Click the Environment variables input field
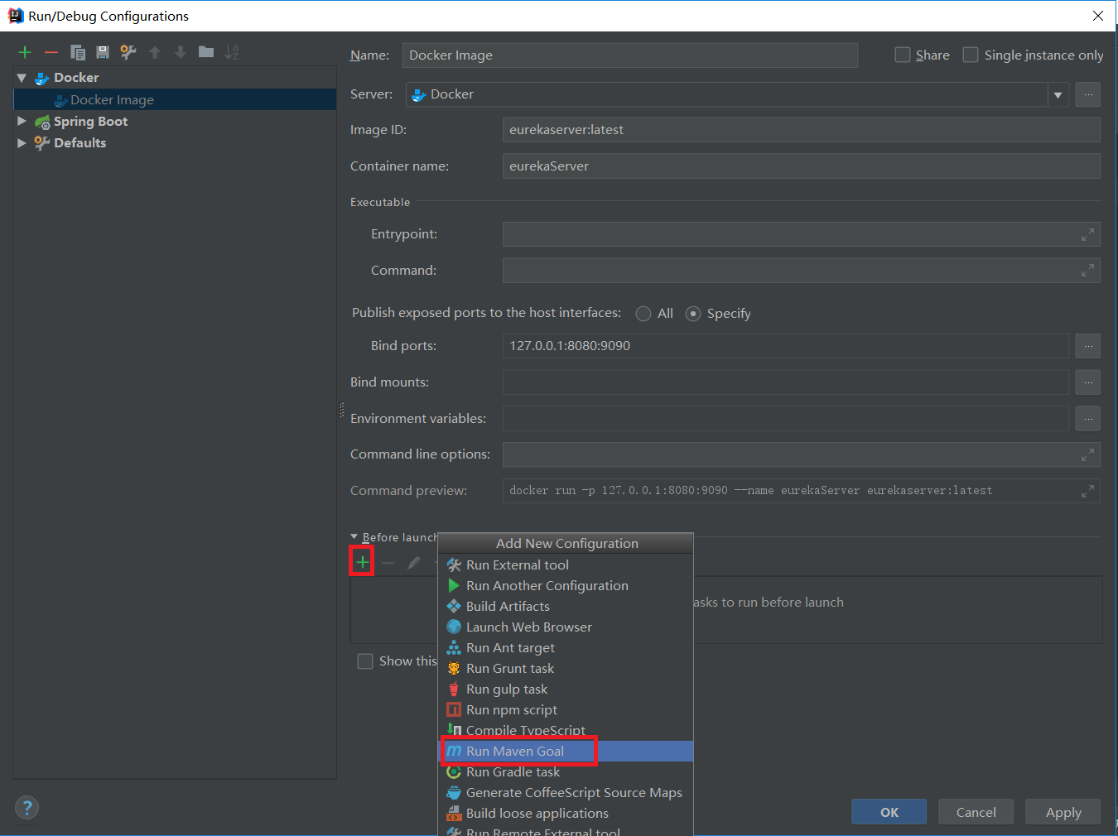Screen dimensions: 1118x836 [786, 419]
